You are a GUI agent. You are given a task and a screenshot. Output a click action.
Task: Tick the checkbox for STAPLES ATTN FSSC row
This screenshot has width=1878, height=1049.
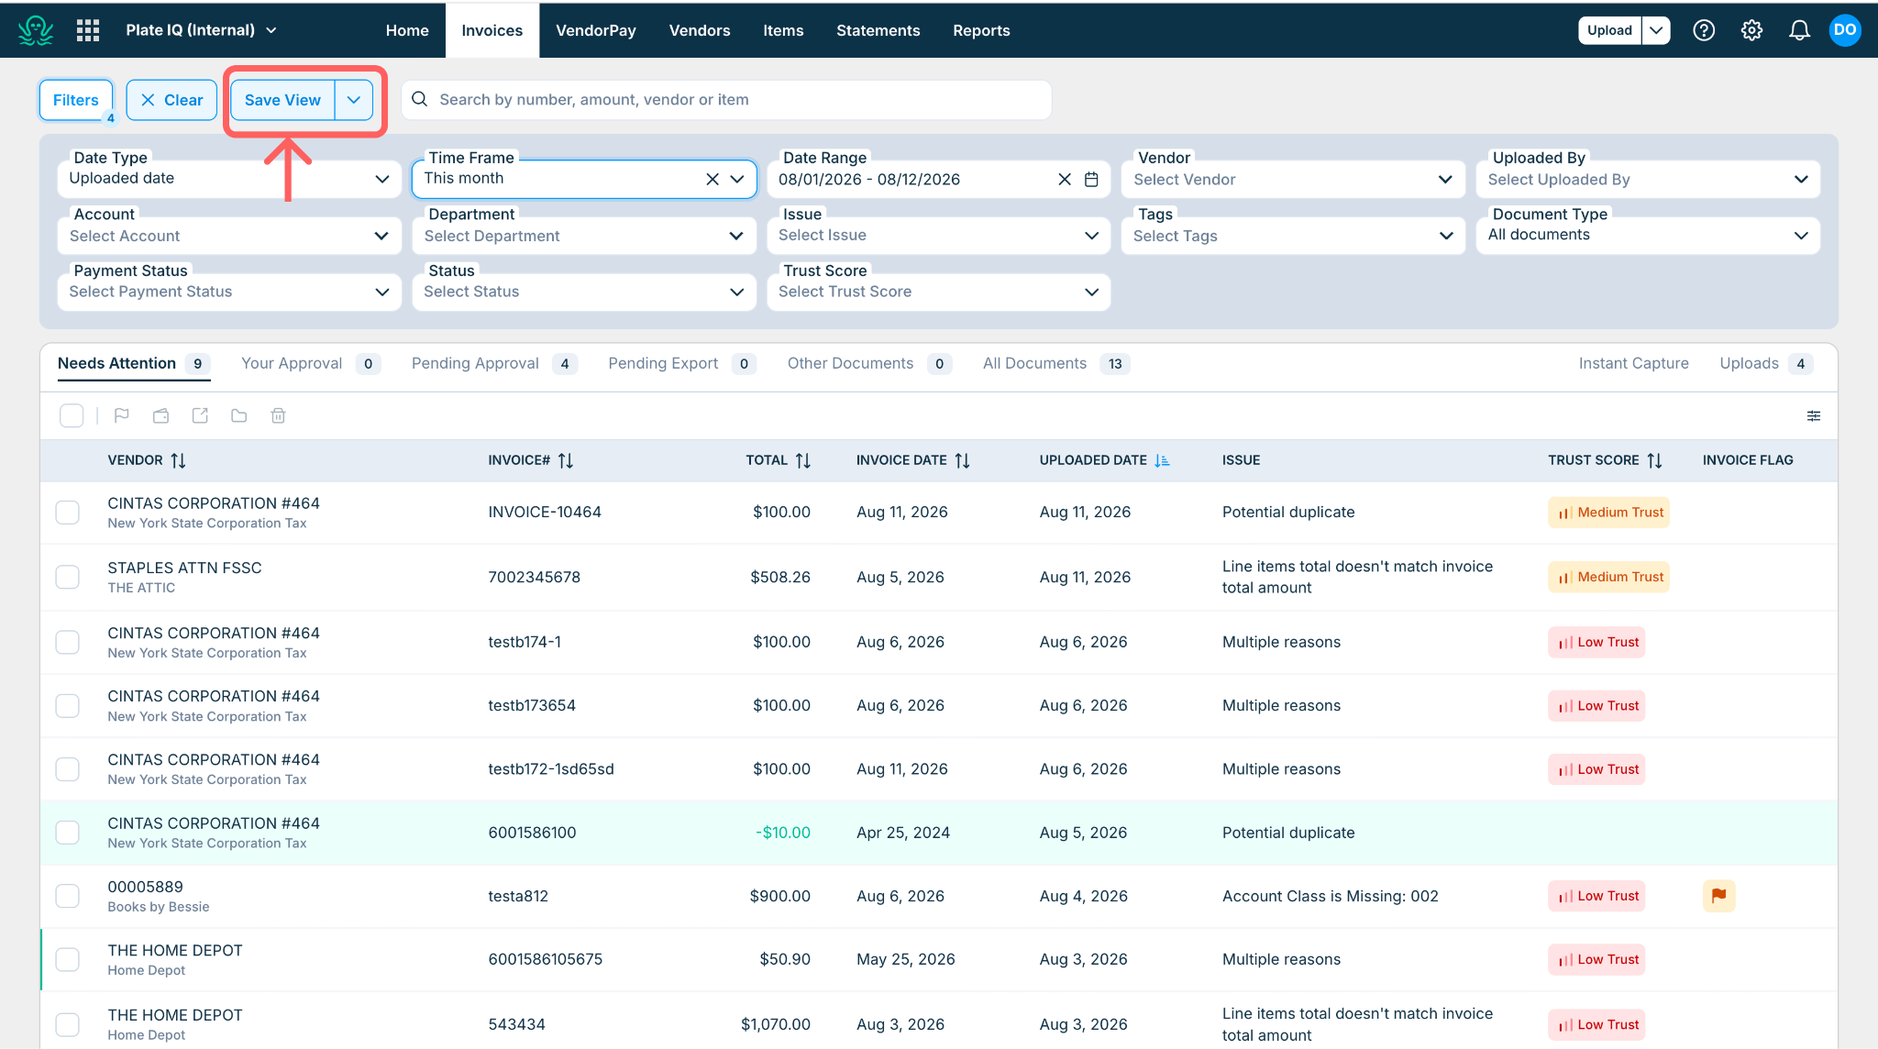68,577
